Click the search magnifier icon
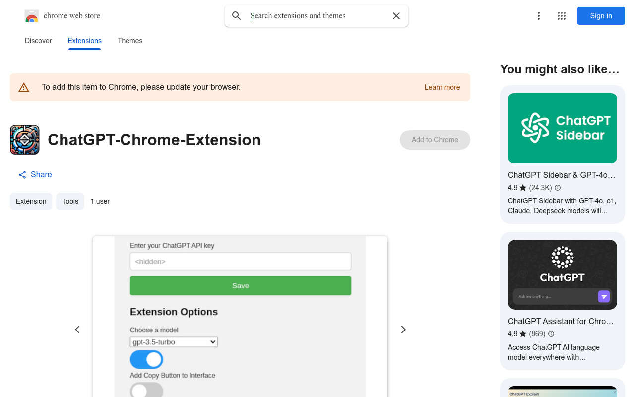635x397 pixels. pyautogui.click(x=237, y=16)
